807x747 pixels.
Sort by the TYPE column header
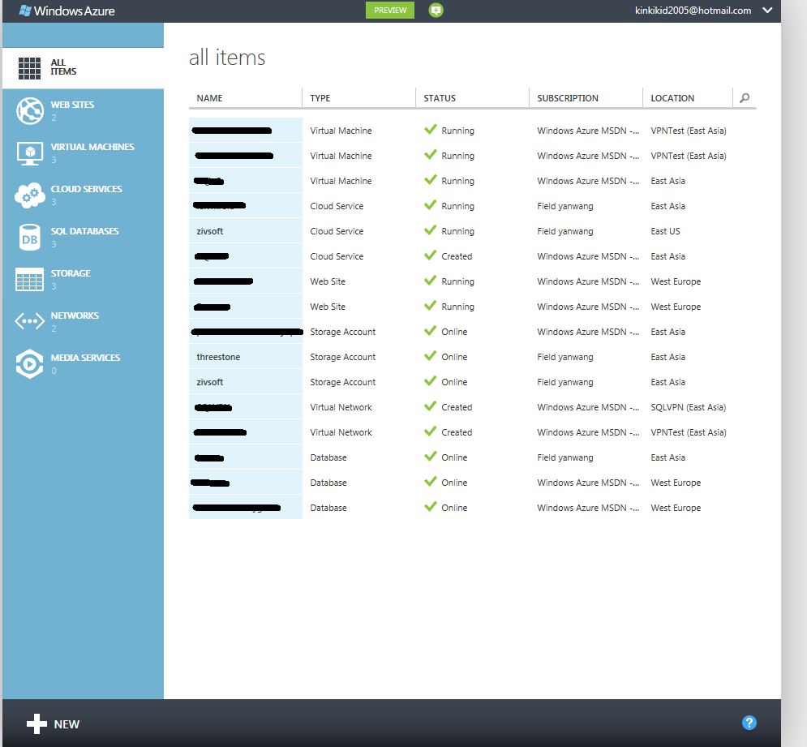(320, 98)
